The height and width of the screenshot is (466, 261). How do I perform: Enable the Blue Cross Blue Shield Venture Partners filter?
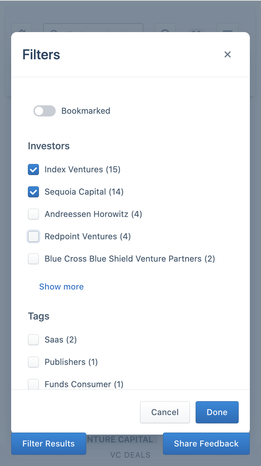coord(33,259)
